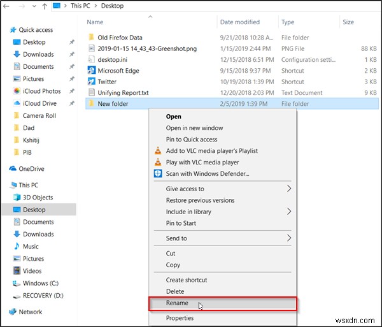Viewport: 382px width, 327px height.
Task: Open the Dad folder
Action: (29, 127)
